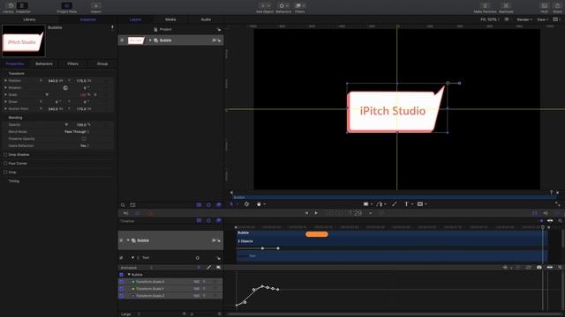Select the 3D transform tool in canvas toolbar
The image size is (565, 317).
246,204
